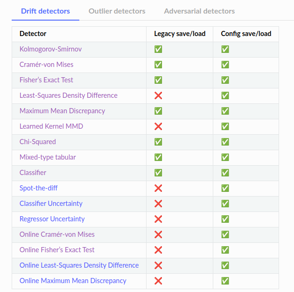Screen dimensions: 294x292
Task: Click Online Cramér-von Mises legacy red cross
Action: (x=158, y=234)
